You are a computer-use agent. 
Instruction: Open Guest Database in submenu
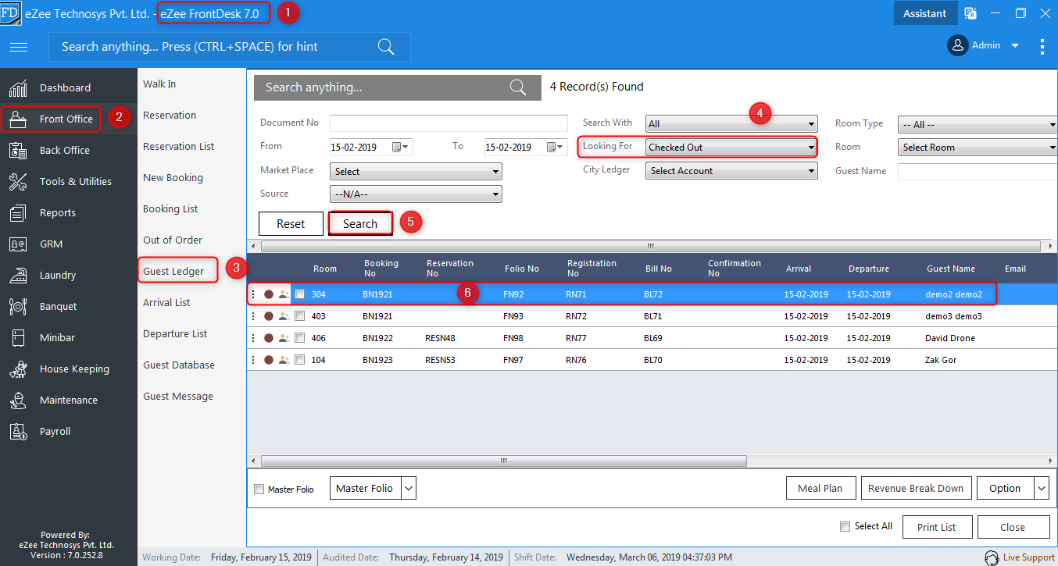pos(179,365)
